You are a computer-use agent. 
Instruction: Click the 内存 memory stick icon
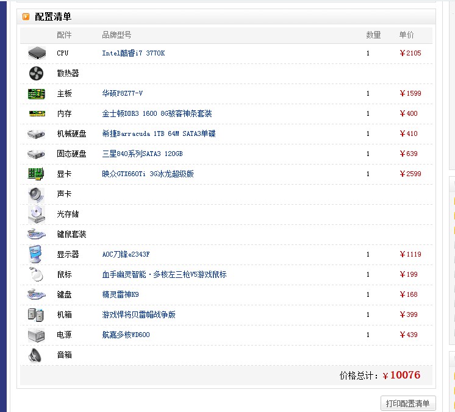point(37,113)
